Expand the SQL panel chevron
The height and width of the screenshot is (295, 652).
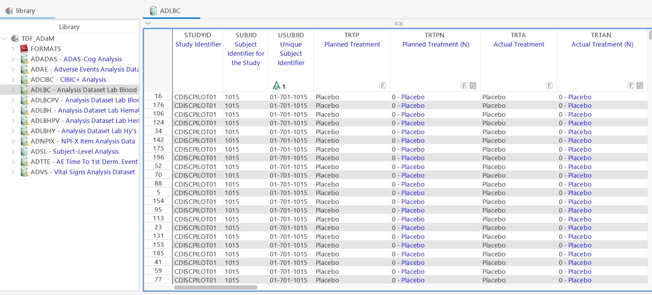click(x=148, y=23)
